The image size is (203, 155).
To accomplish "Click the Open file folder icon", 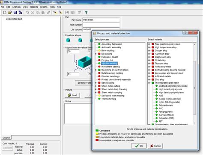I will pyautogui.click(x=10, y=12).
